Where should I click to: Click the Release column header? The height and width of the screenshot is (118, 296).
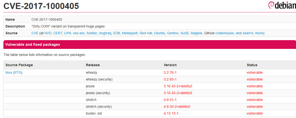pos(93,65)
